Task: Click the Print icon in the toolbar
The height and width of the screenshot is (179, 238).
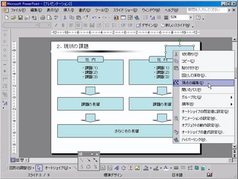Action: 42,17
